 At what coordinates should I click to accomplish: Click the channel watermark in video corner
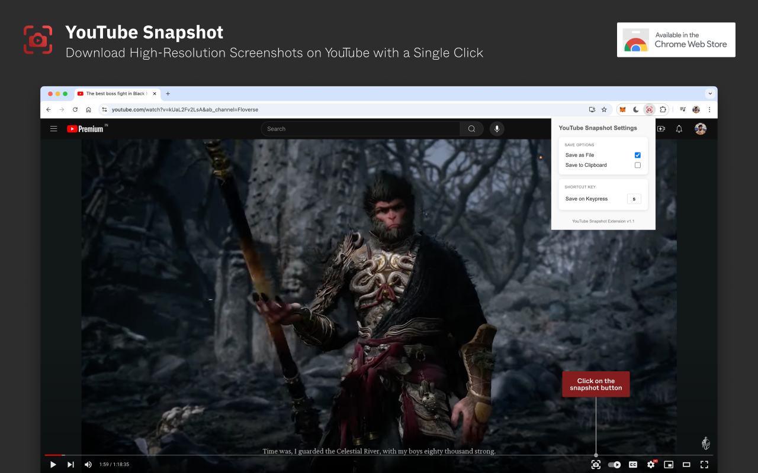click(x=705, y=443)
